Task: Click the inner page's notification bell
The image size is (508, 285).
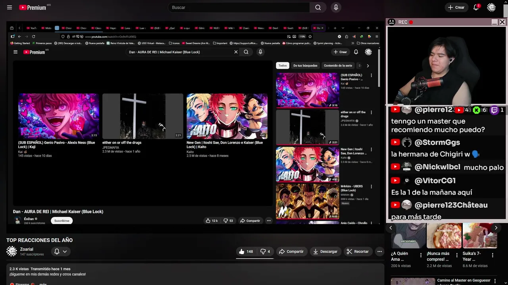Action: coord(356,52)
